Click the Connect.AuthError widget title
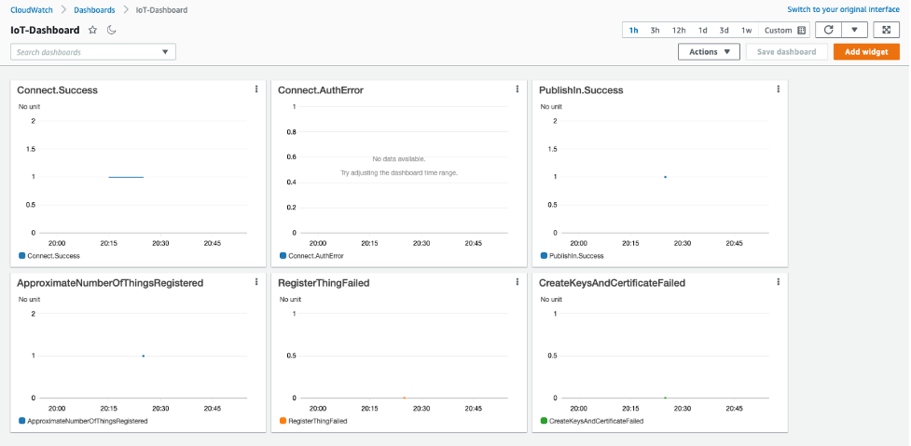 321,90
